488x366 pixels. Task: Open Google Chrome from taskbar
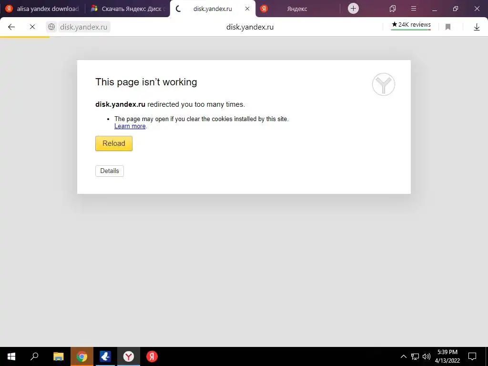tap(82, 356)
